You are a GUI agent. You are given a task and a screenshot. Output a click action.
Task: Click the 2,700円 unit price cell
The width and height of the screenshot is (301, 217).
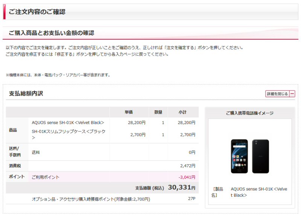coord(138,135)
